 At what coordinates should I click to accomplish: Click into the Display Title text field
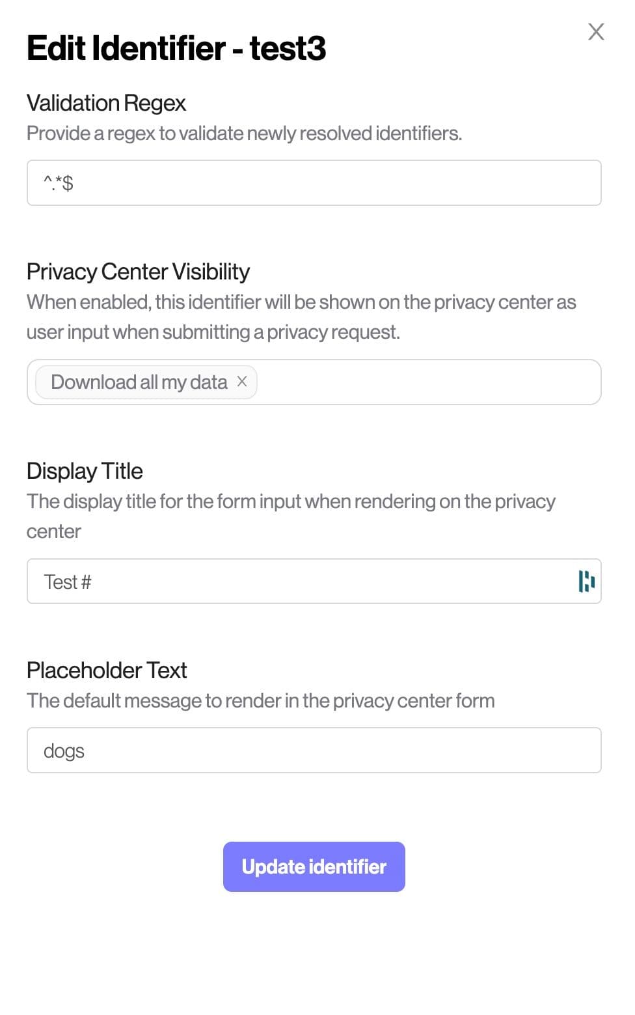(299, 582)
